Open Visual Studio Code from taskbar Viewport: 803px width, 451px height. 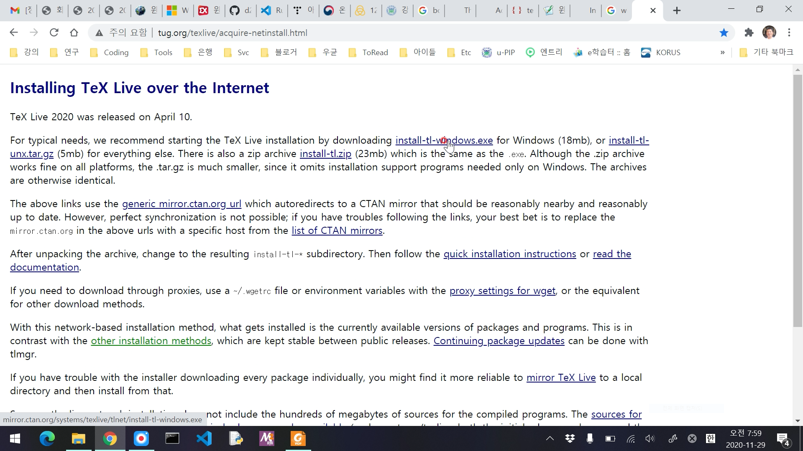coord(204,438)
